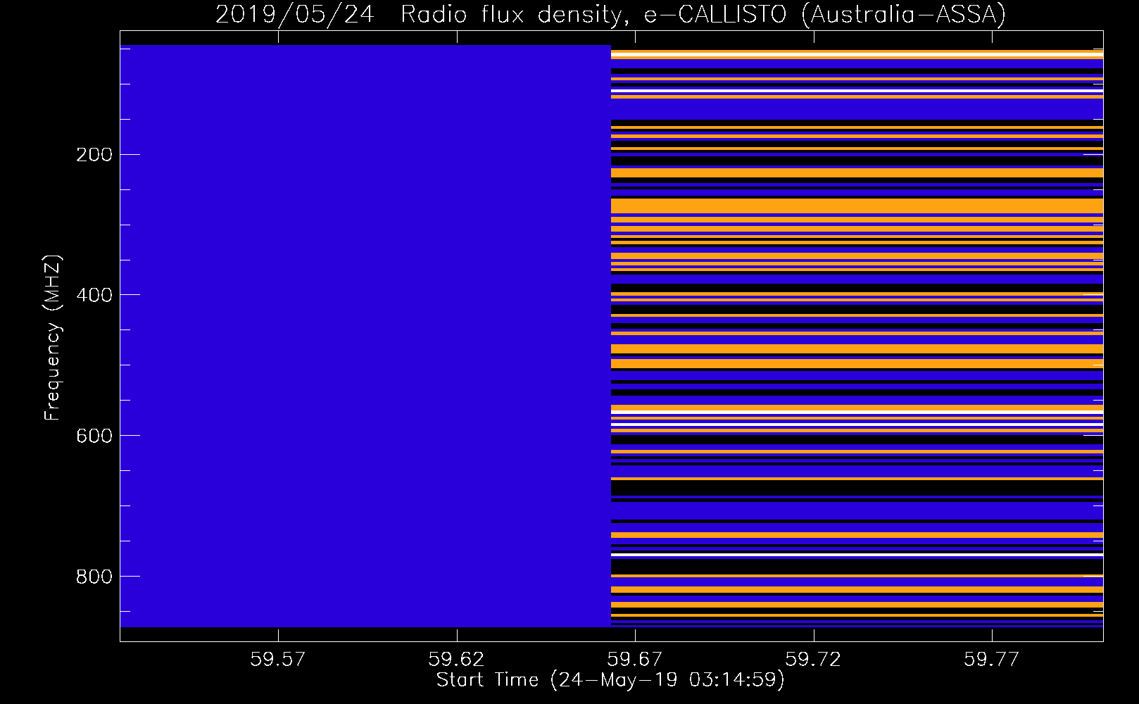Click the 59.72 time tick label
1139x704 pixels.
pyautogui.click(x=813, y=659)
